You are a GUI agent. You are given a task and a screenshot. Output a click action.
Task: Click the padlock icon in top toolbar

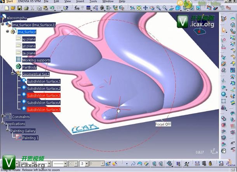102,8
